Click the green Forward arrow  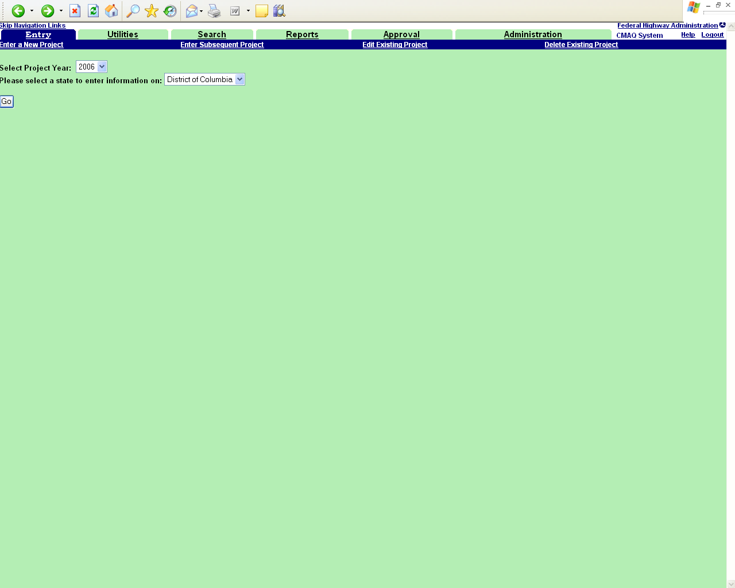(x=48, y=11)
